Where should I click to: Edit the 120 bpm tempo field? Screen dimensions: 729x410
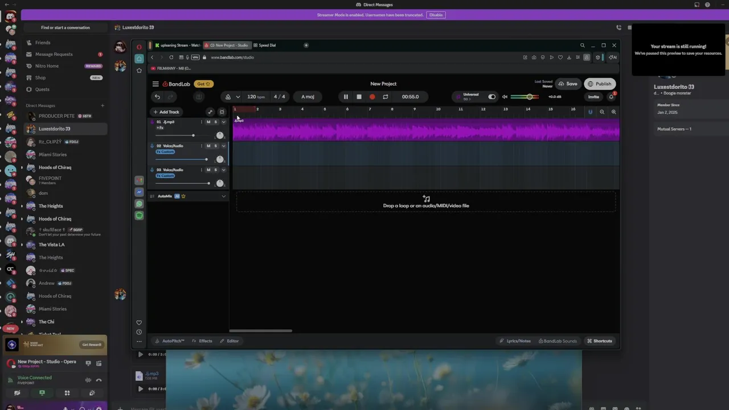point(256,97)
